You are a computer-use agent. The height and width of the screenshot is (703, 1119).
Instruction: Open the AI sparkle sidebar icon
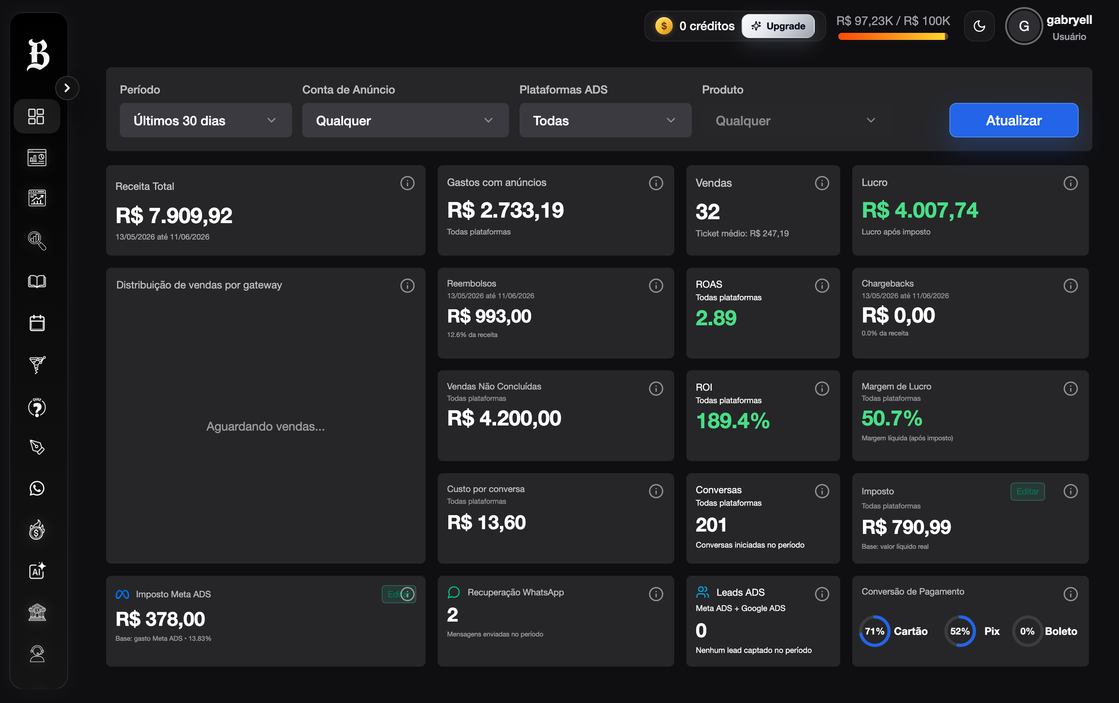(x=37, y=571)
